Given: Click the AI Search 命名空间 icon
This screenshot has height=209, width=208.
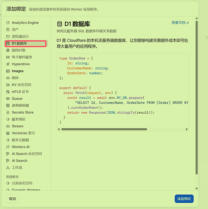Looking at the screenshot, I should (x=8, y=154).
